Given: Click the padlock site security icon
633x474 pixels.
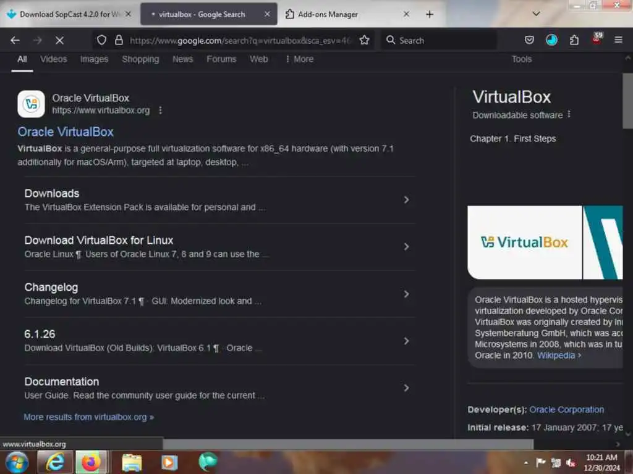Looking at the screenshot, I should (x=119, y=40).
